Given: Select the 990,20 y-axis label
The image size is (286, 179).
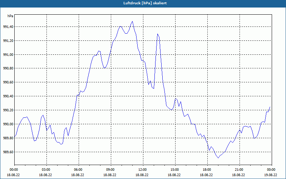Looking at the screenshot, I should 8,110.
